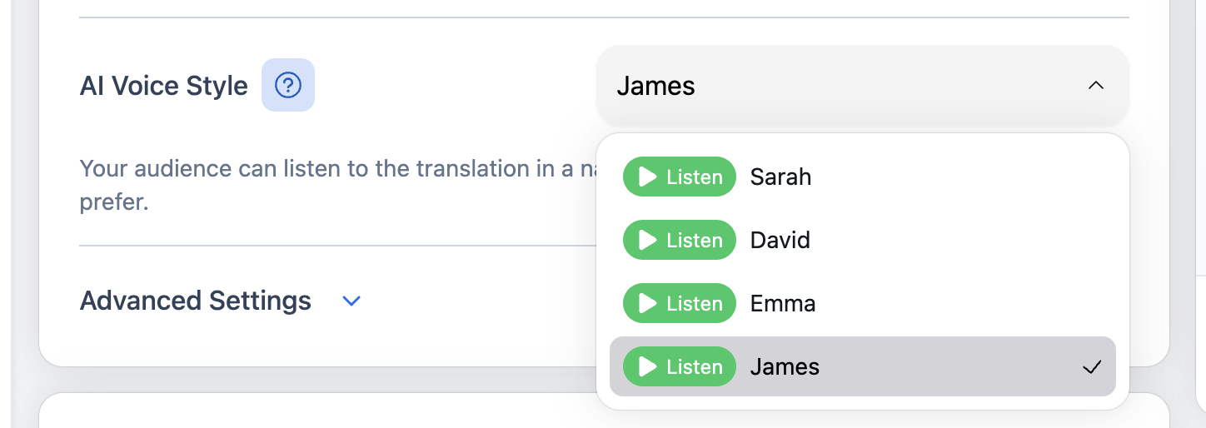
Task: Expand Advanced Settings with the blue chevron
Action: (x=351, y=301)
